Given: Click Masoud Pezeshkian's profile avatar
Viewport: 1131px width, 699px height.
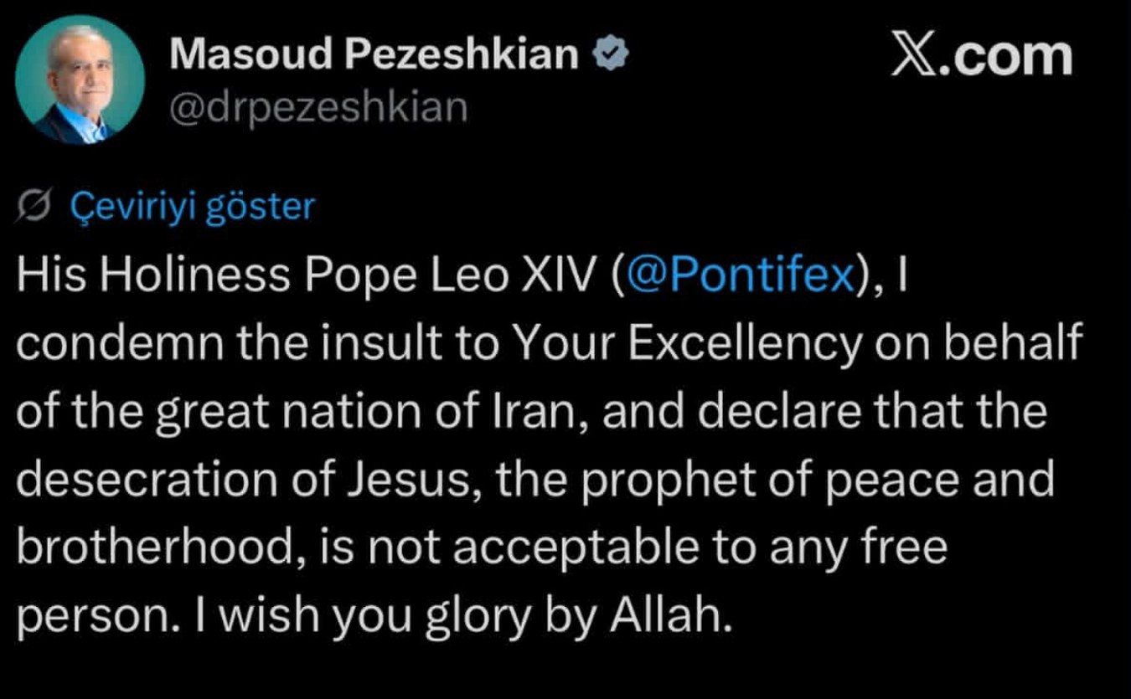Looking at the screenshot, I should 80,80.
